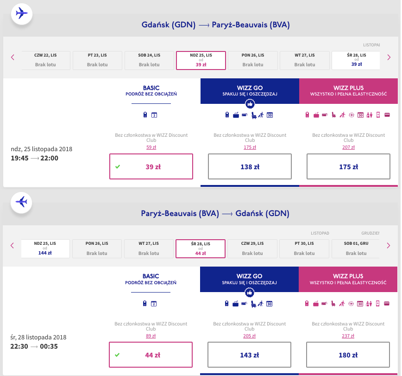The width and height of the screenshot is (402, 376).
Task: Select the 44 zł BASIC return fare
Action: pyautogui.click(x=151, y=355)
